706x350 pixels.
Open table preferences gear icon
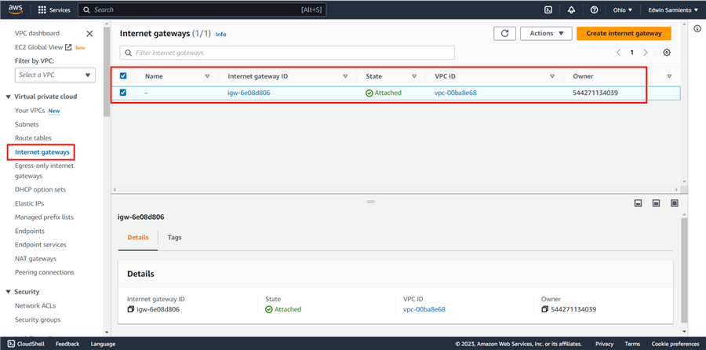click(667, 53)
